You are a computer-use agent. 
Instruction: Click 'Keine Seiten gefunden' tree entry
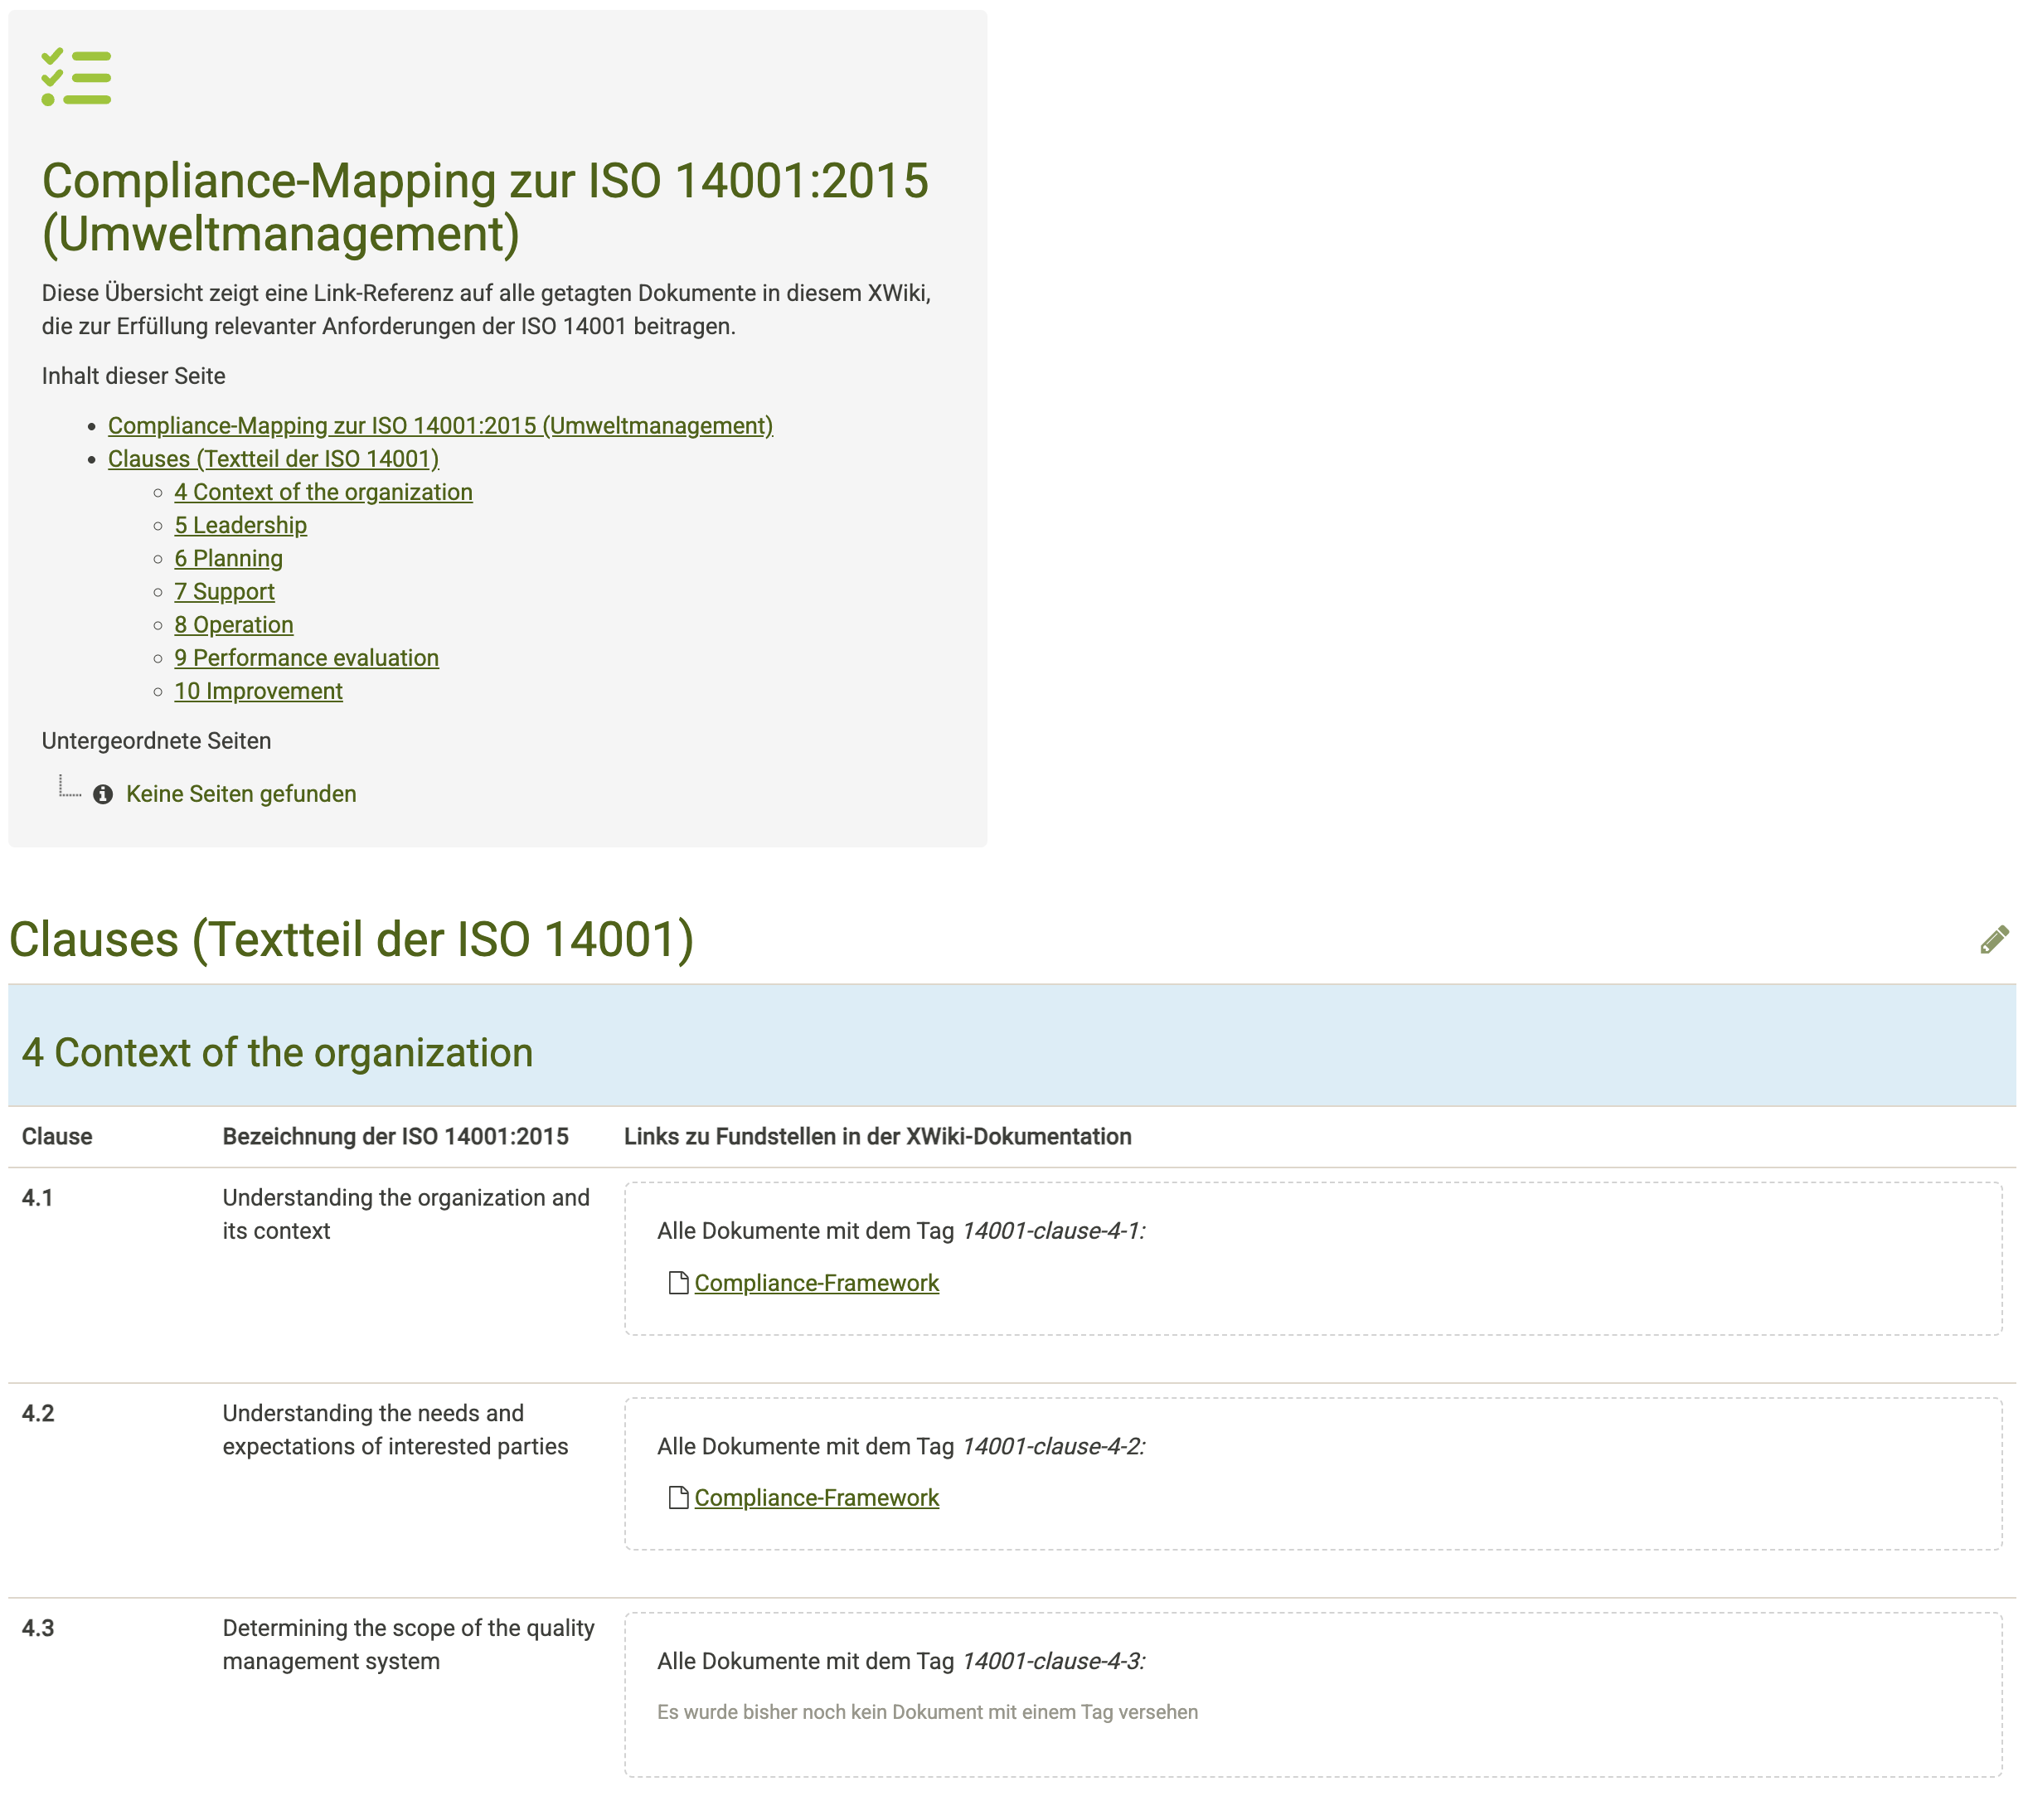coord(240,794)
